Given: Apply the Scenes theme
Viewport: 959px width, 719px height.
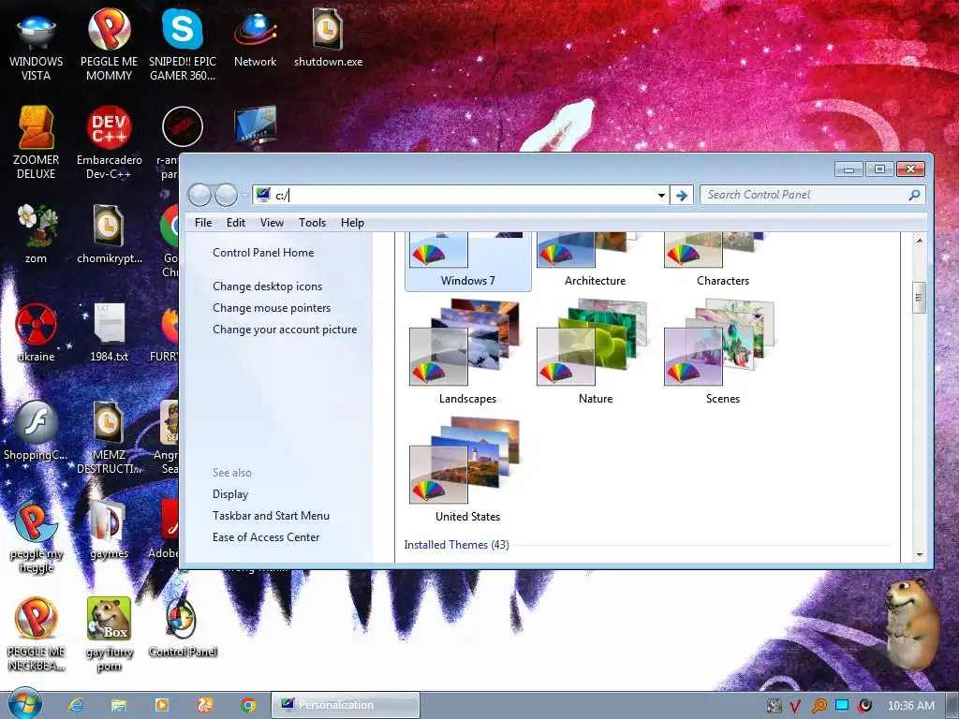Looking at the screenshot, I should pyautogui.click(x=722, y=352).
